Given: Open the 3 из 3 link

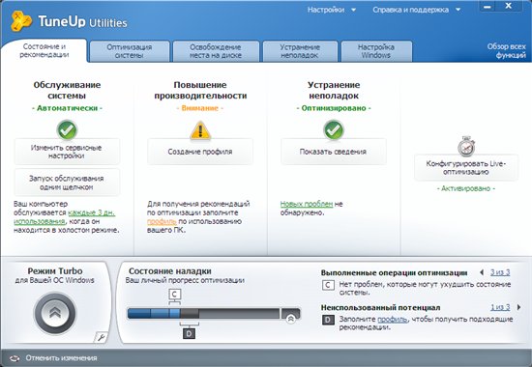Looking at the screenshot, I should pos(500,272).
